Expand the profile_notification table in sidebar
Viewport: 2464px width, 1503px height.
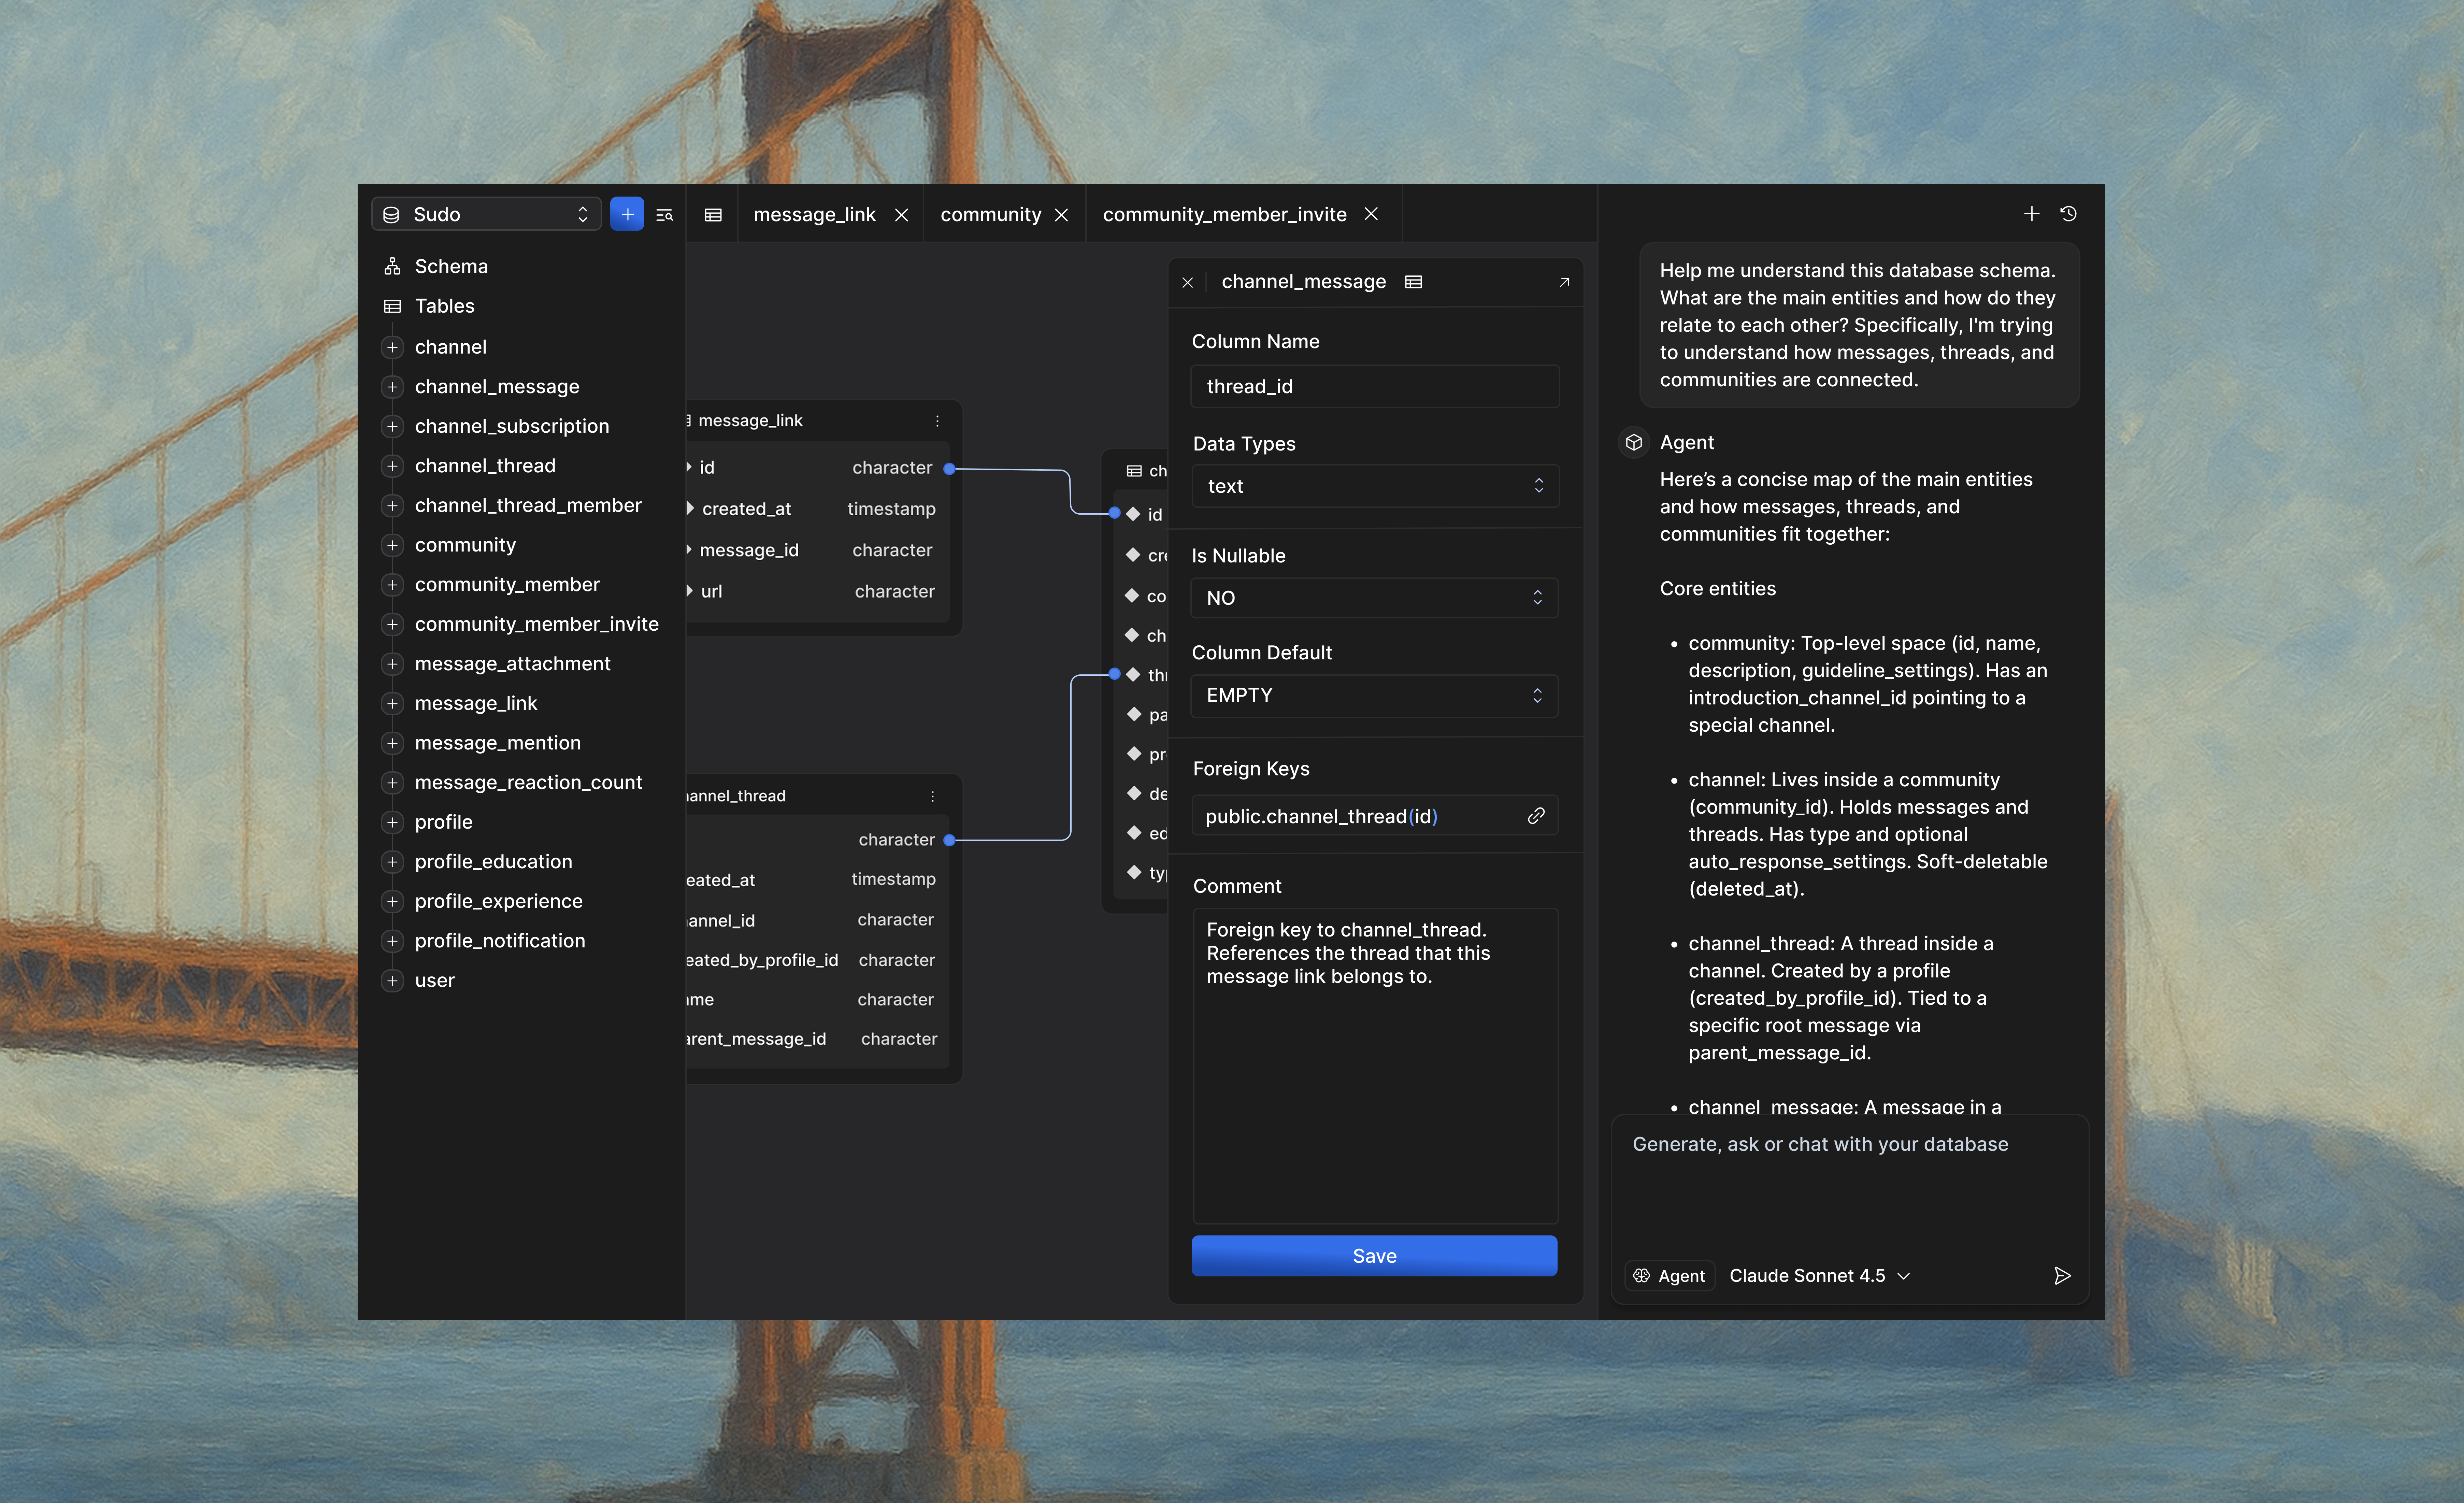pyautogui.click(x=392, y=941)
